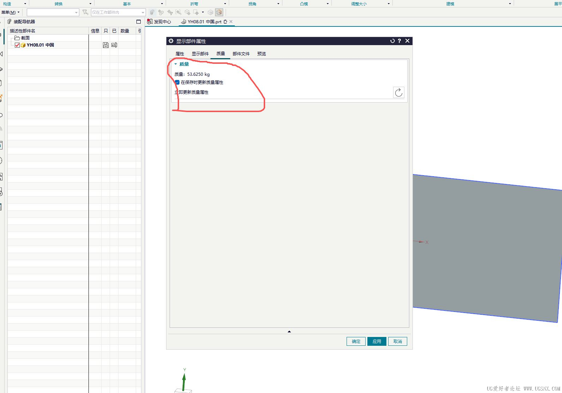Expand the 构造 ribbon group dropdown
Screen dimensions: 562x393
coord(25,4)
